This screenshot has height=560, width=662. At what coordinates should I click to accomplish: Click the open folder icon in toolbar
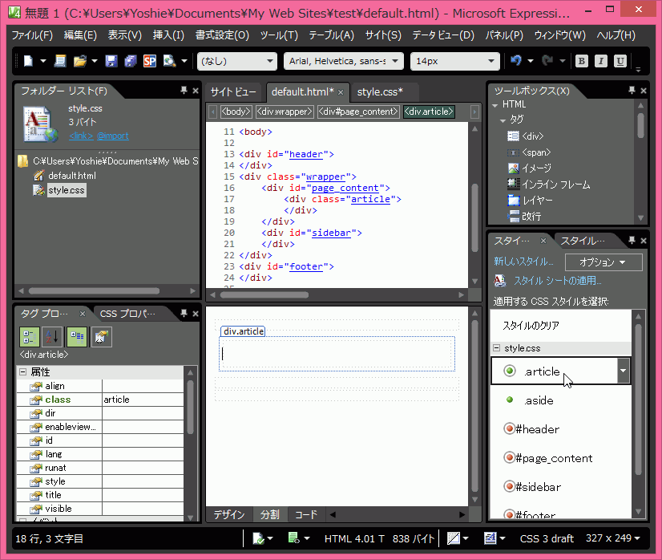pyautogui.click(x=79, y=61)
